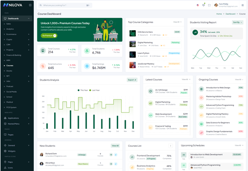Open Latest Courses View All dropdown

tap(186, 79)
